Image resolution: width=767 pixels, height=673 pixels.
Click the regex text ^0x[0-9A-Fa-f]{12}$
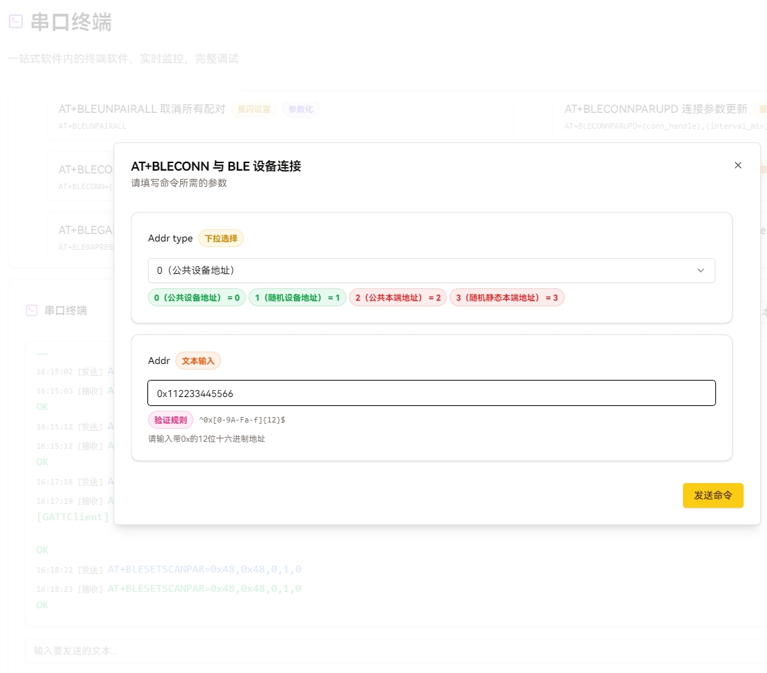(242, 420)
